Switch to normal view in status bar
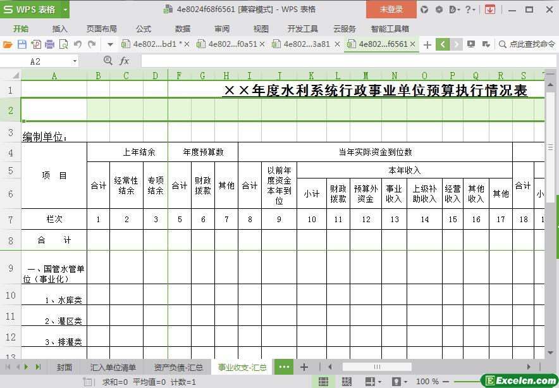 pyautogui.click(x=323, y=382)
